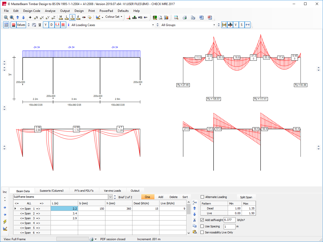Image resolution: width=323 pixels, height=242 pixels.
Task: Open the Analyse menu
Action: (x=50, y=11)
